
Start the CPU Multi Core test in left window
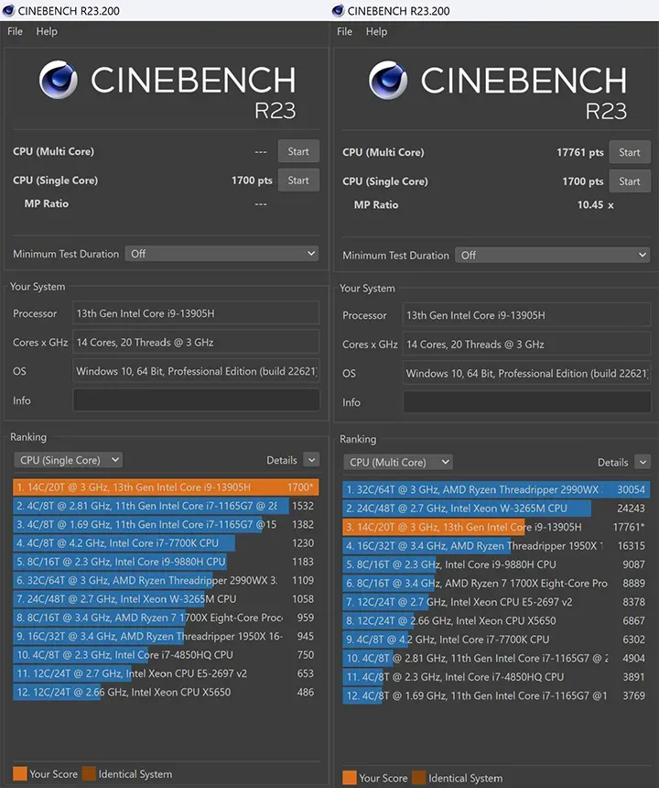298,151
